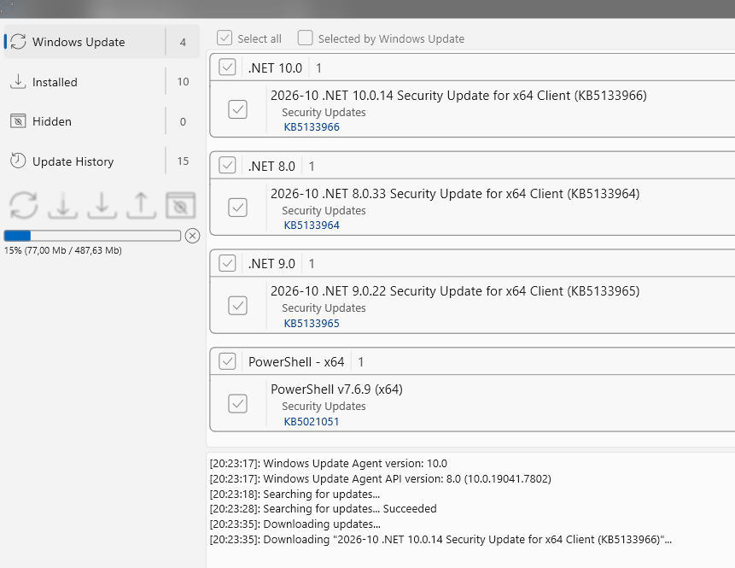Uncheck the .NET 9.0 group checkbox
The image size is (735, 568).
pyautogui.click(x=227, y=263)
